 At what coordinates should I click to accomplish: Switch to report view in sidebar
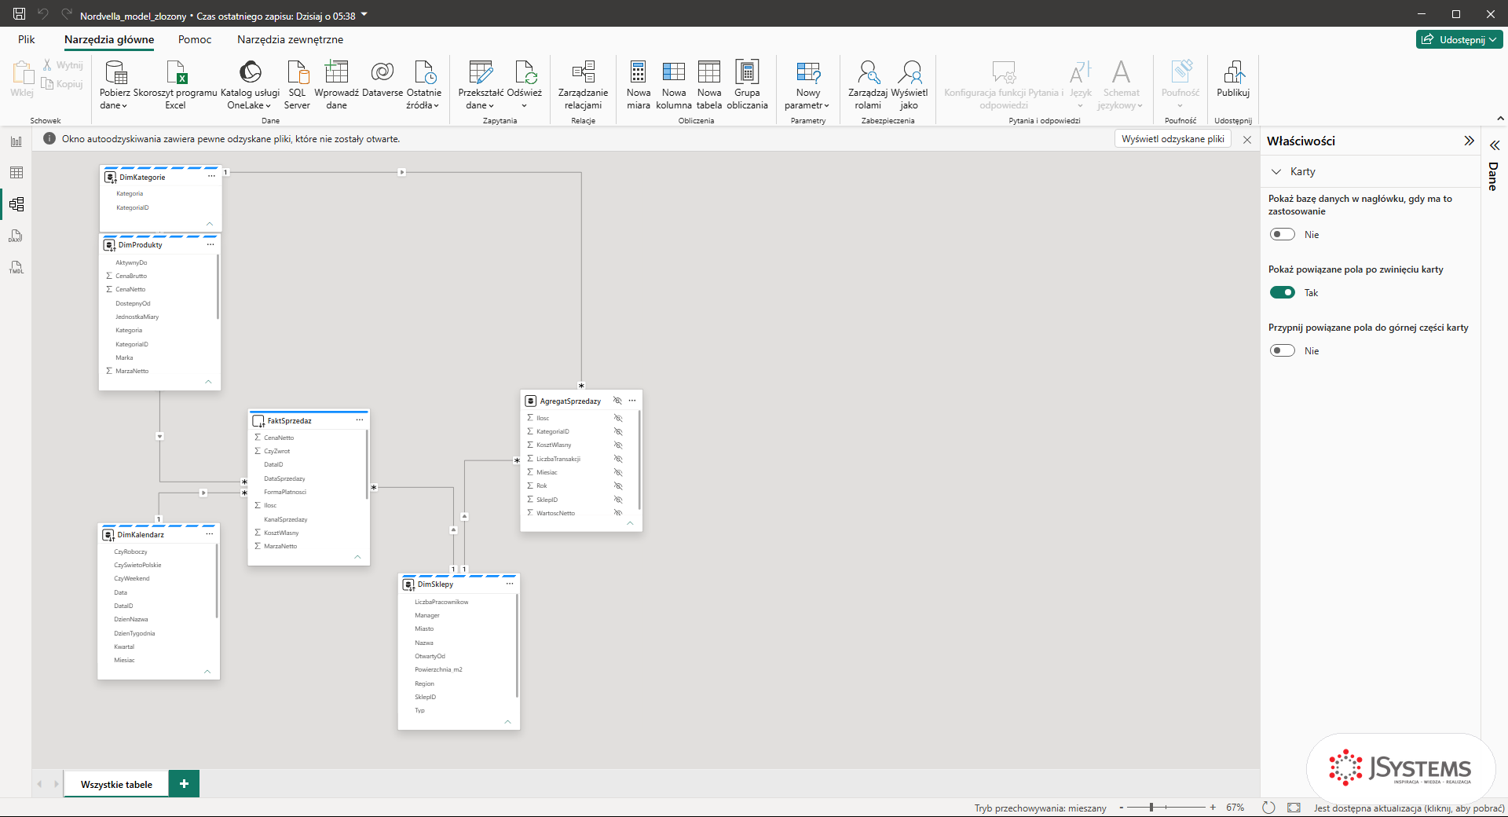pyautogui.click(x=16, y=141)
